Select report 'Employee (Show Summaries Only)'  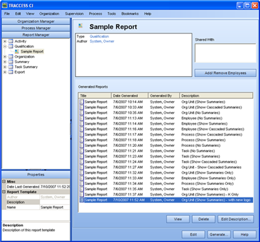[166, 178]
